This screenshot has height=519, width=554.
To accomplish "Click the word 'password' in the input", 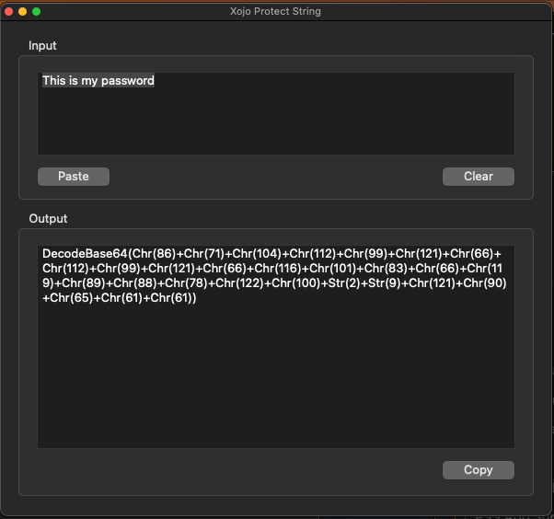I will point(128,81).
